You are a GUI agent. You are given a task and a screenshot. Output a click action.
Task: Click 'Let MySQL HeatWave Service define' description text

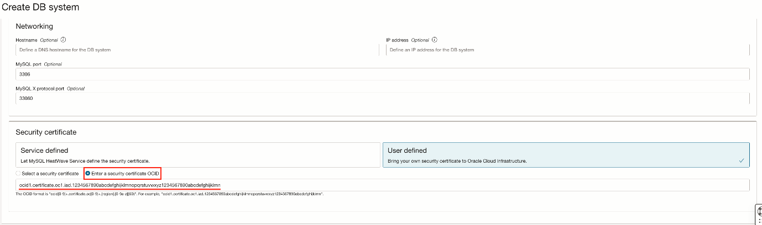click(85, 161)
